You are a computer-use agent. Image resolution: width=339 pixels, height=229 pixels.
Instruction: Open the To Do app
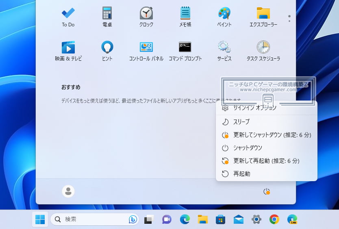[x=68, y=16]
